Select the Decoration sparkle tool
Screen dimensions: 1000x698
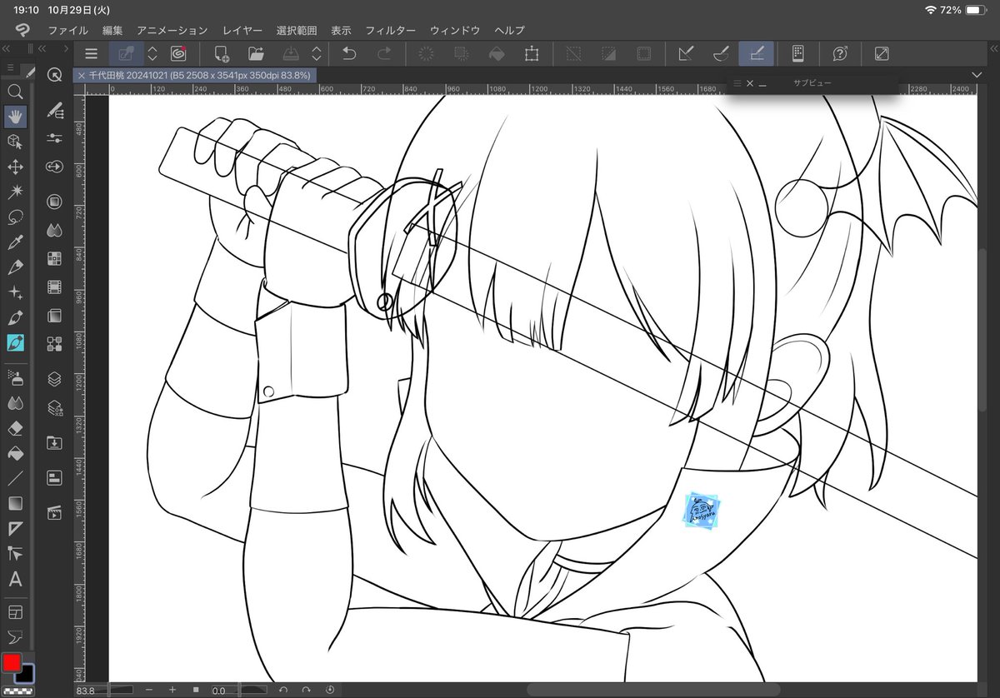(14, 292)
